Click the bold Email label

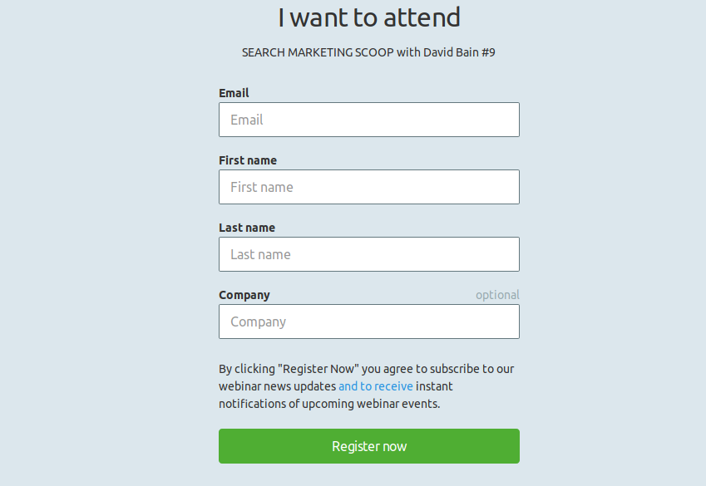click(x=234, y=93)
